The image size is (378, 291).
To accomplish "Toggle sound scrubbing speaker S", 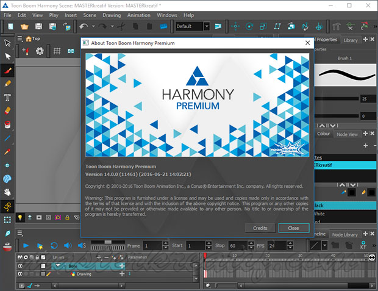I will tap(82, 246).
